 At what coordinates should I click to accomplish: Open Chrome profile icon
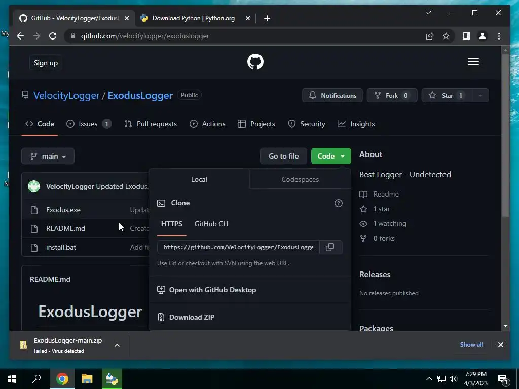pos(483,36)
